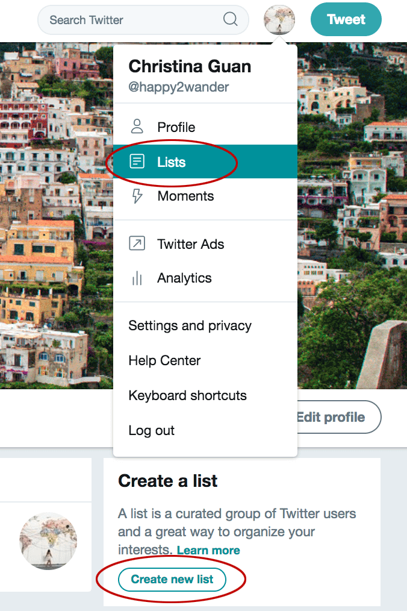The height and width of the screenshot is (611, 407).
Task: Click the Create new list button
Action: [172, 580]
